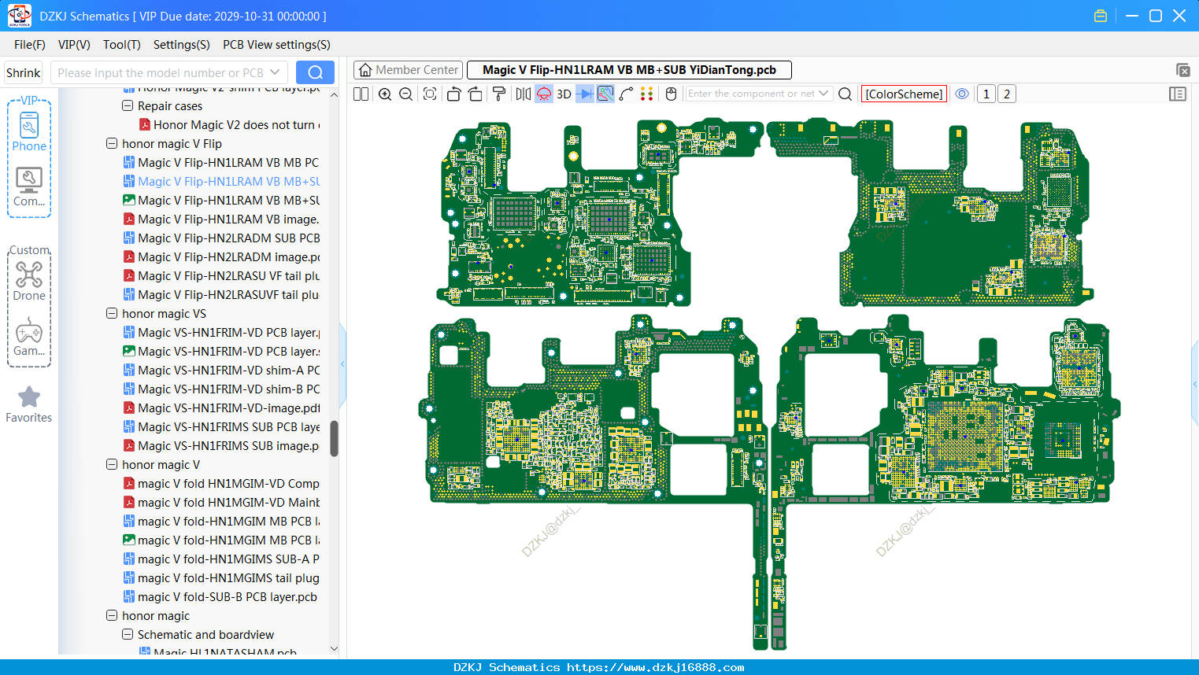Collapse the honor magic V Flip folder
This screenshot has width=1199, height=675.
pyautogui.click(x=112, y=144)
